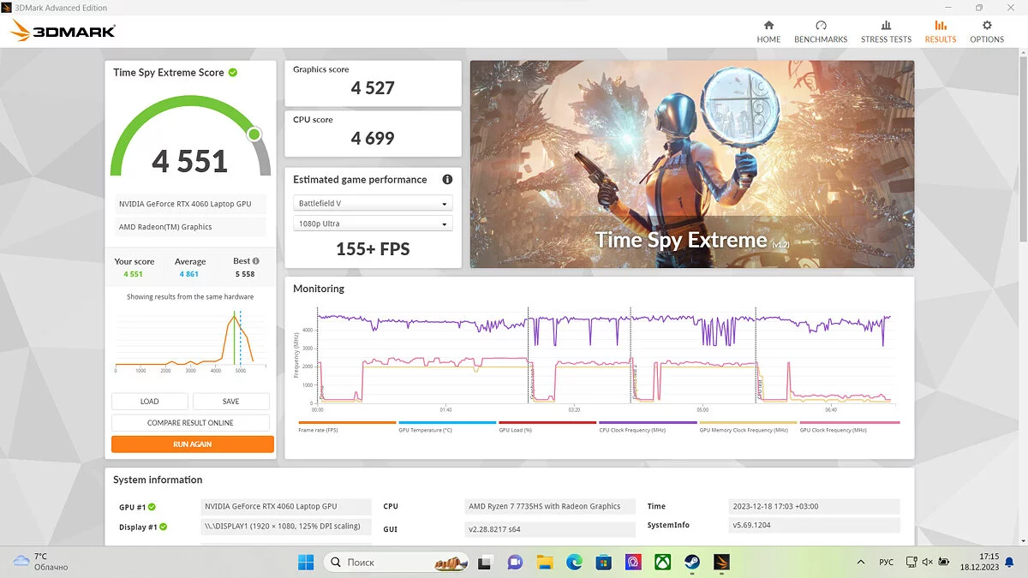Toggle GPU Temperature legend in Monitoring
The image size is (1028, 578).
[447, 426]
